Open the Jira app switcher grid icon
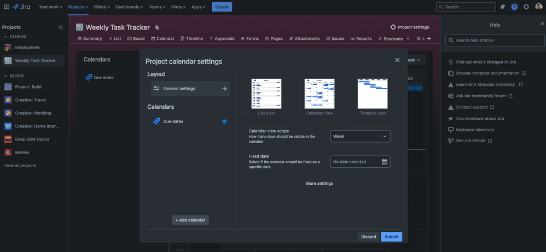The height and width of the screenshot is (252, 546). (x=6, y=7)
